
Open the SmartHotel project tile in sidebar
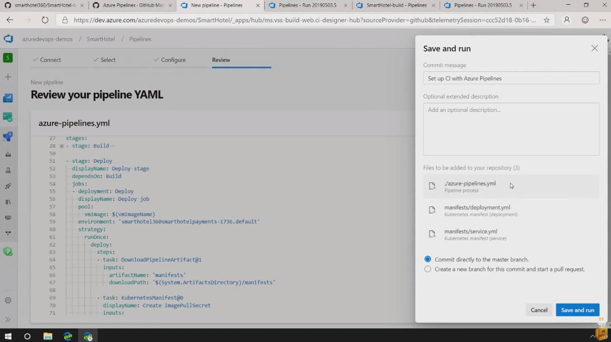click(8, 58)
